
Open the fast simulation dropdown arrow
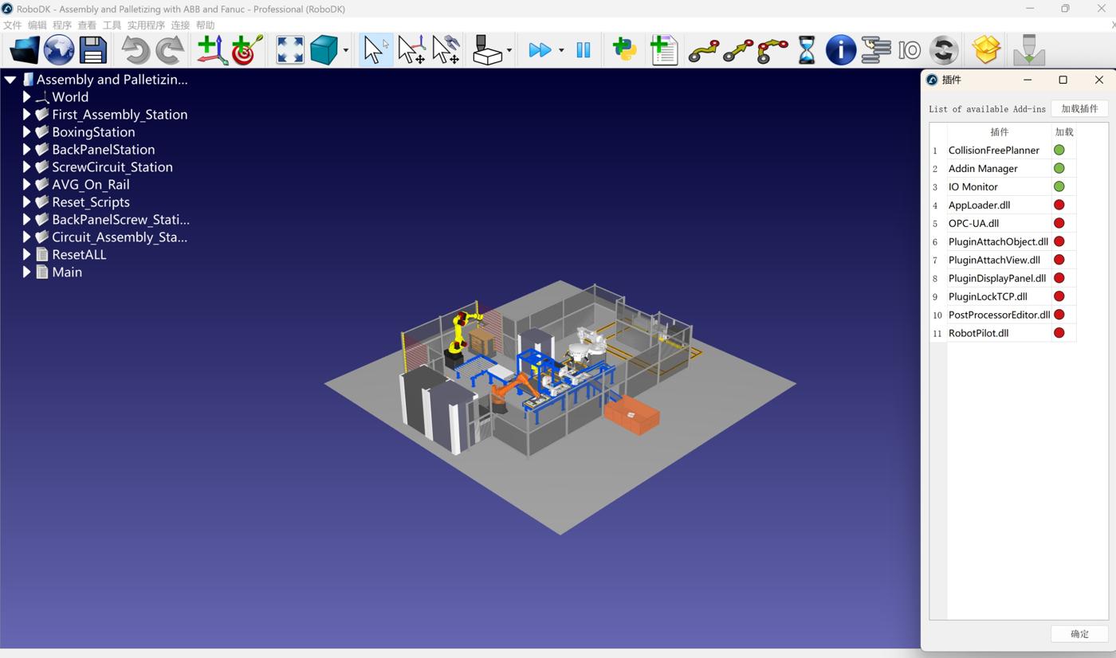(561, 51)
